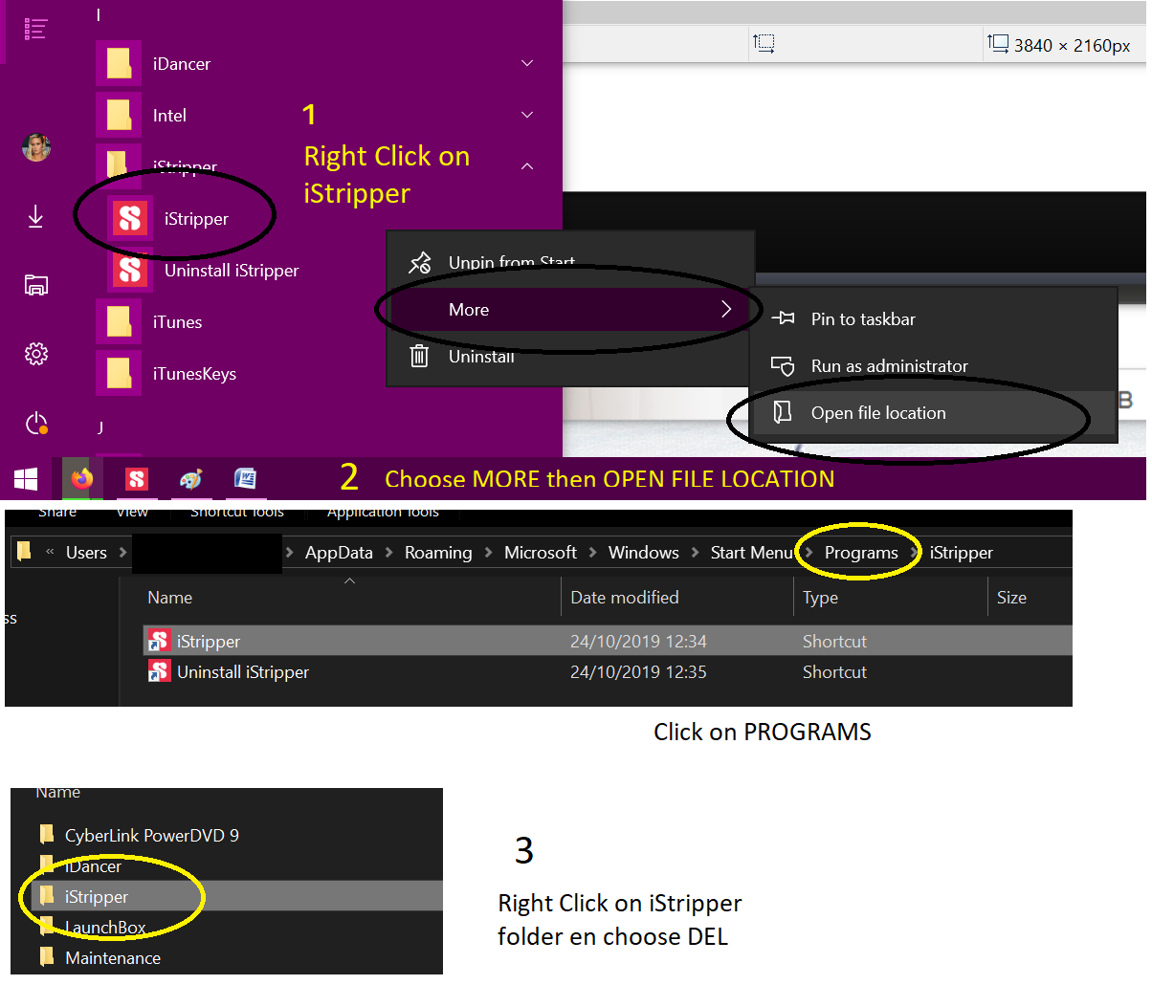Collapse the iStripper folder chevron
This screenshot has width=1152, height=985.
(527, 167)
